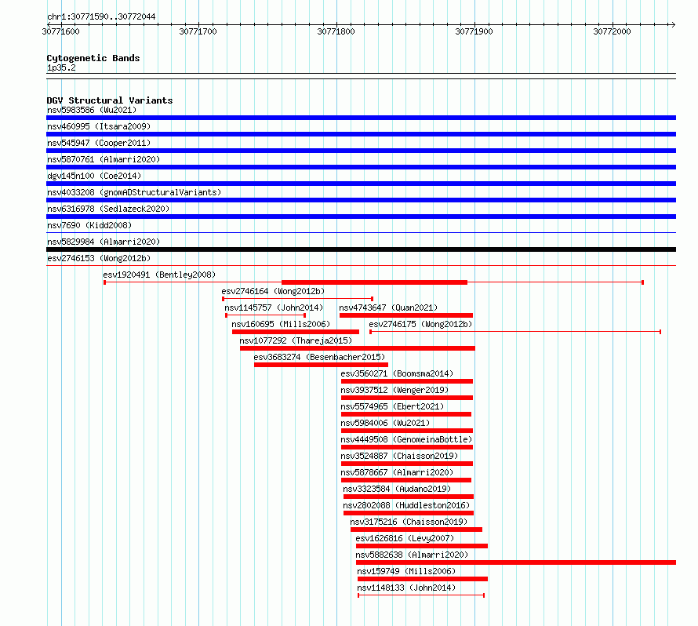Click the 30771800 ruler position label
This screenshot has height=626, width=698.
point(336,31)
